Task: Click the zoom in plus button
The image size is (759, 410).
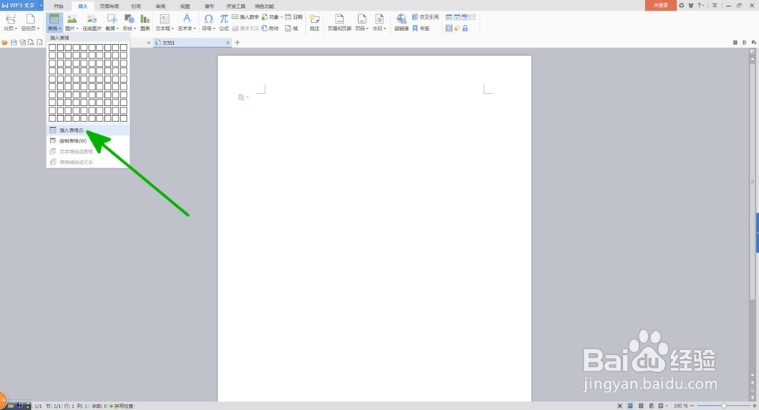Action: pos(754,405)
